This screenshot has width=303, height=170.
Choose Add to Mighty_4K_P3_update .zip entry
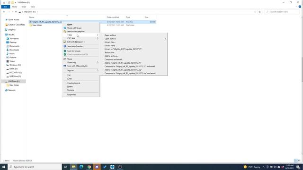coord(123,70)
